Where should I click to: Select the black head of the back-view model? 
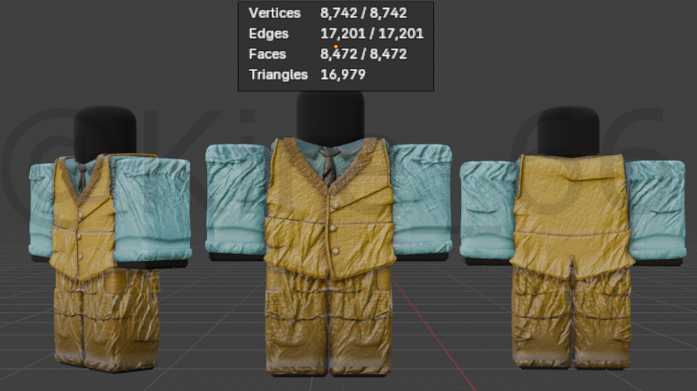pos(568,132)
